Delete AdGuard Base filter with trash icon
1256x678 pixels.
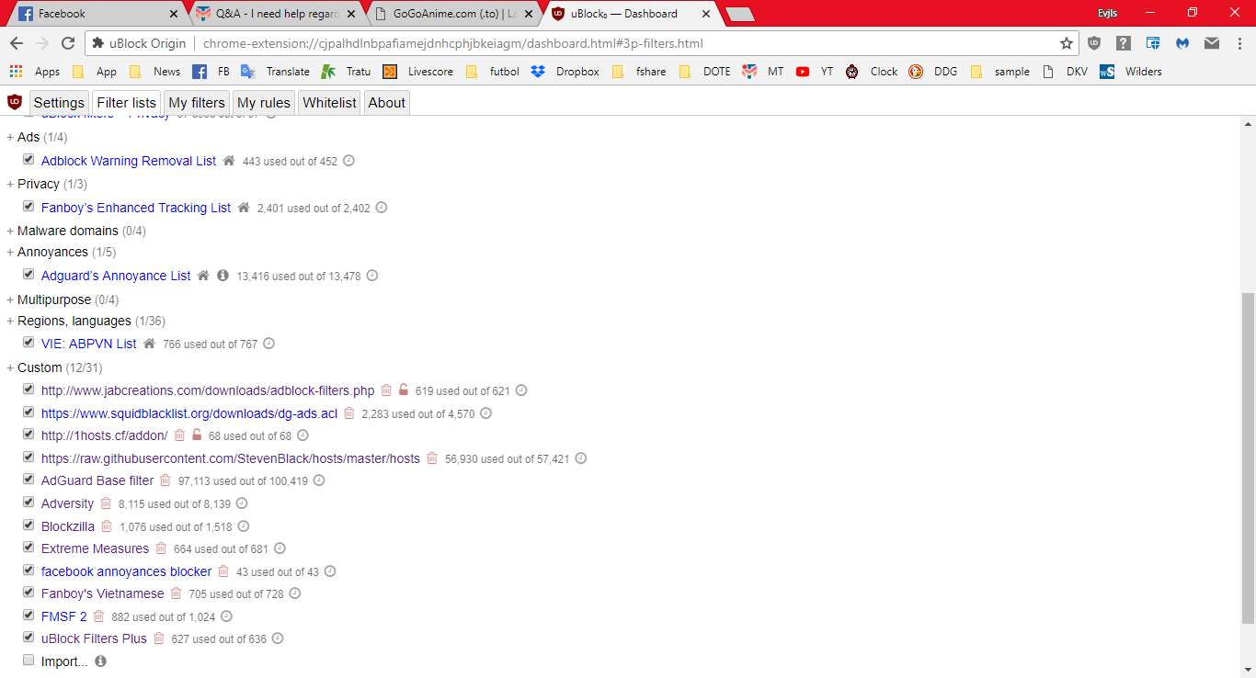166,480
